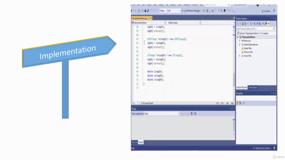This screenshot has width=285, height=160.
Task: Click Add to Source Control
Action: [x=262, y=148]
